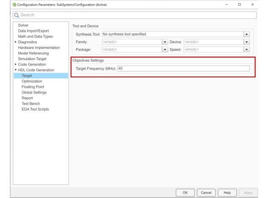Viewport: 268px width, 198px height.
Task: Select Optimization under HDL Code Generation
Action: (x=32, y=81)
